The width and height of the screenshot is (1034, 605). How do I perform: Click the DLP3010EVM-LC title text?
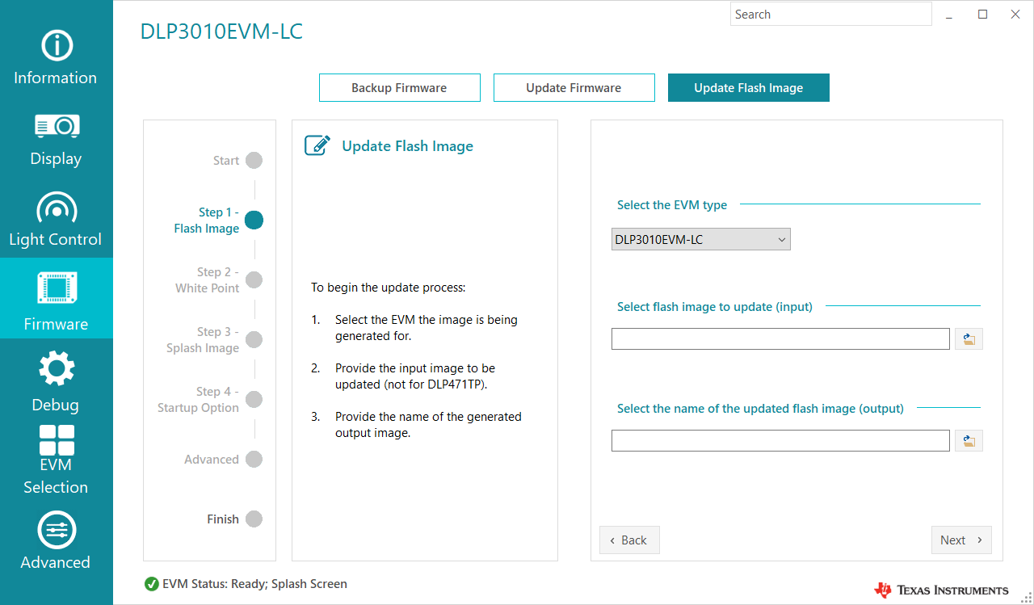[221, 32]
